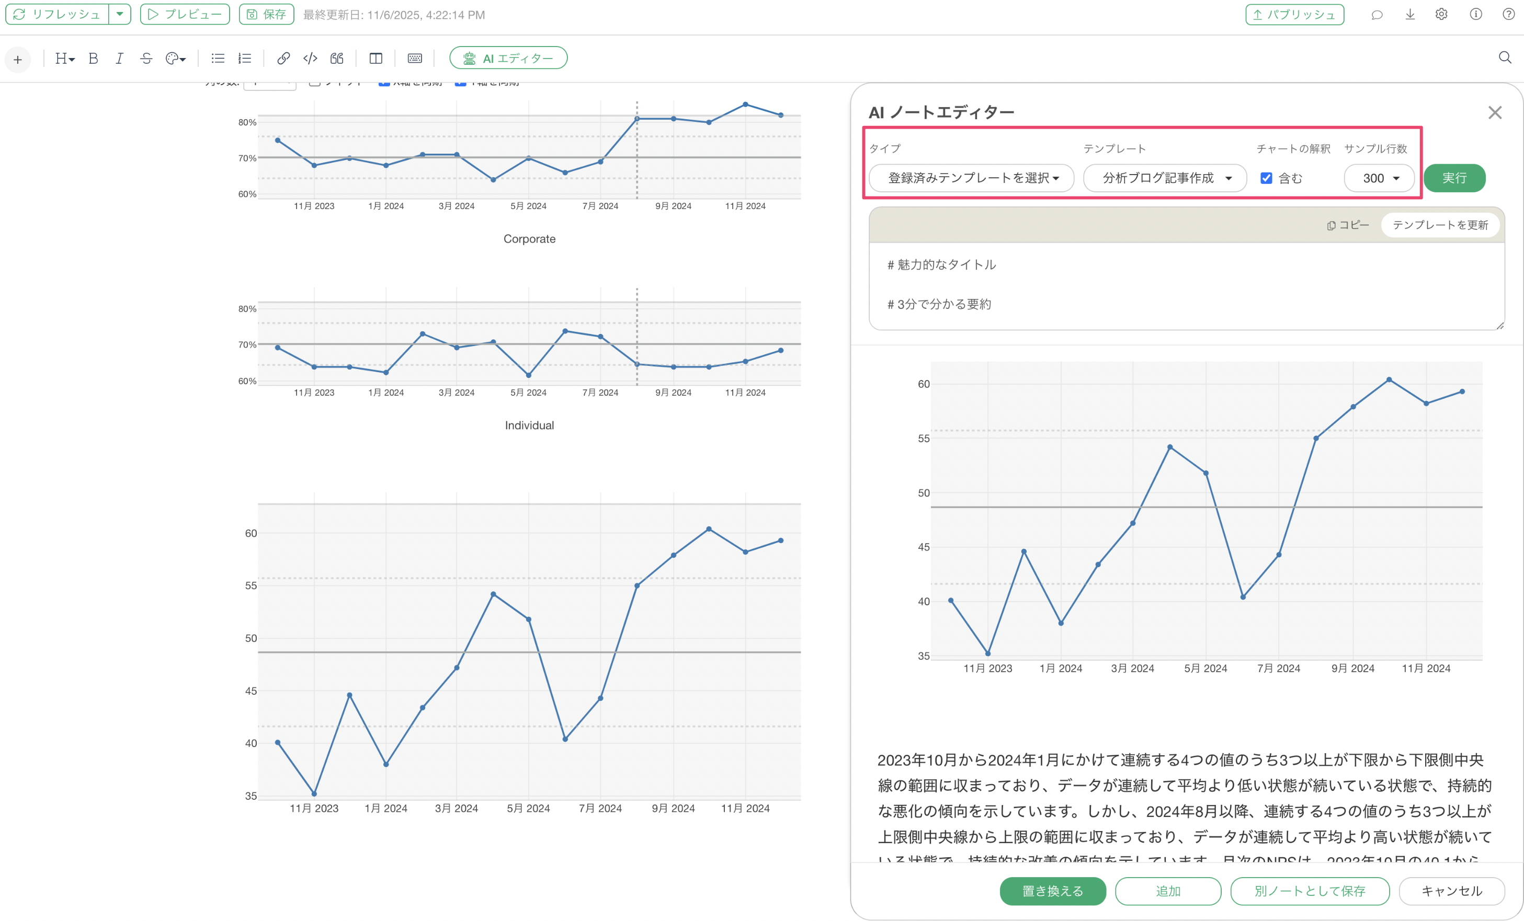
Task: Open the リフレッシュ dropdown arrow menu
Action: [119, 14]
